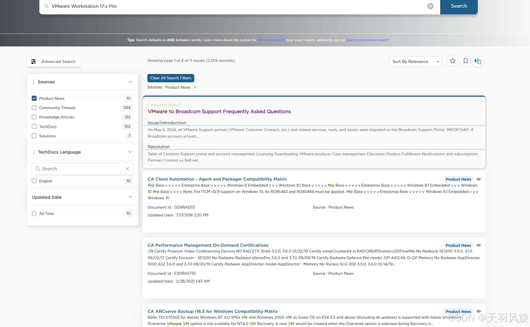Open CA ARCserve Backup r16.5 result
Image resolution: width=530 pixels, height=327 pixels.
click(213, 311)
